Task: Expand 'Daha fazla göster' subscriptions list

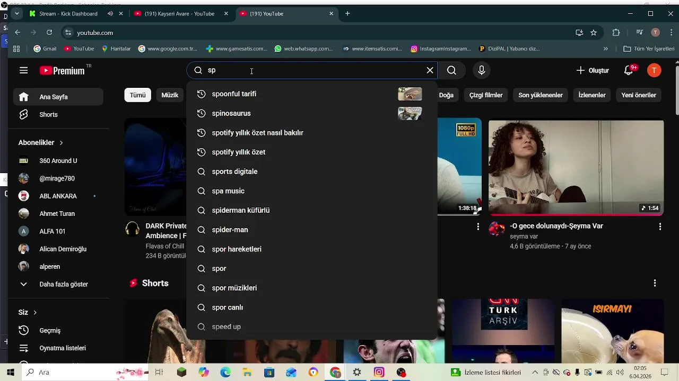Action: pos(58,284)
